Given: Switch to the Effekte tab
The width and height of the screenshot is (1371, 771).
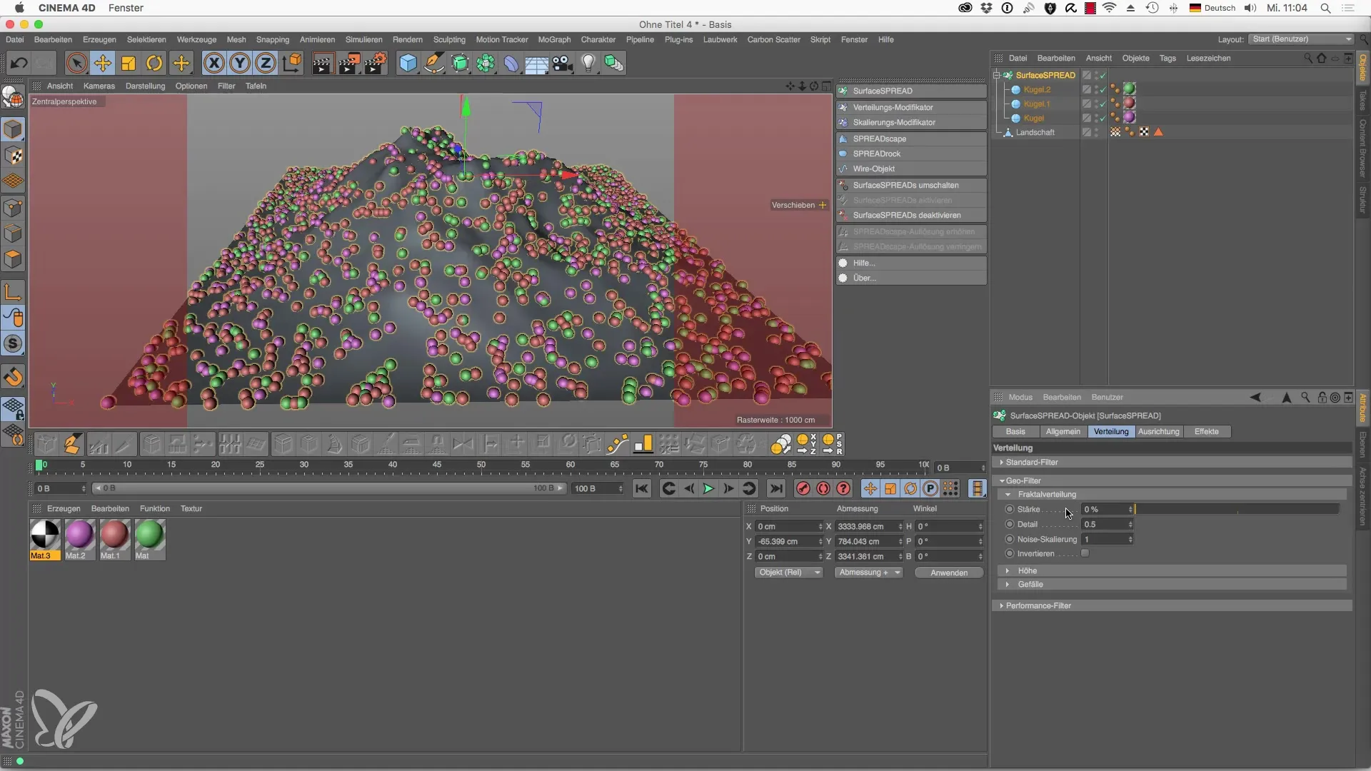Looking at the screenshot, I should (1207, 432).
